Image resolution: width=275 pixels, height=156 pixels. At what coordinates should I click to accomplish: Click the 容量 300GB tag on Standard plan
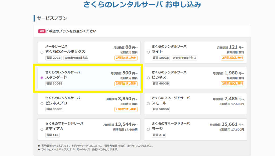coord(54,83)
